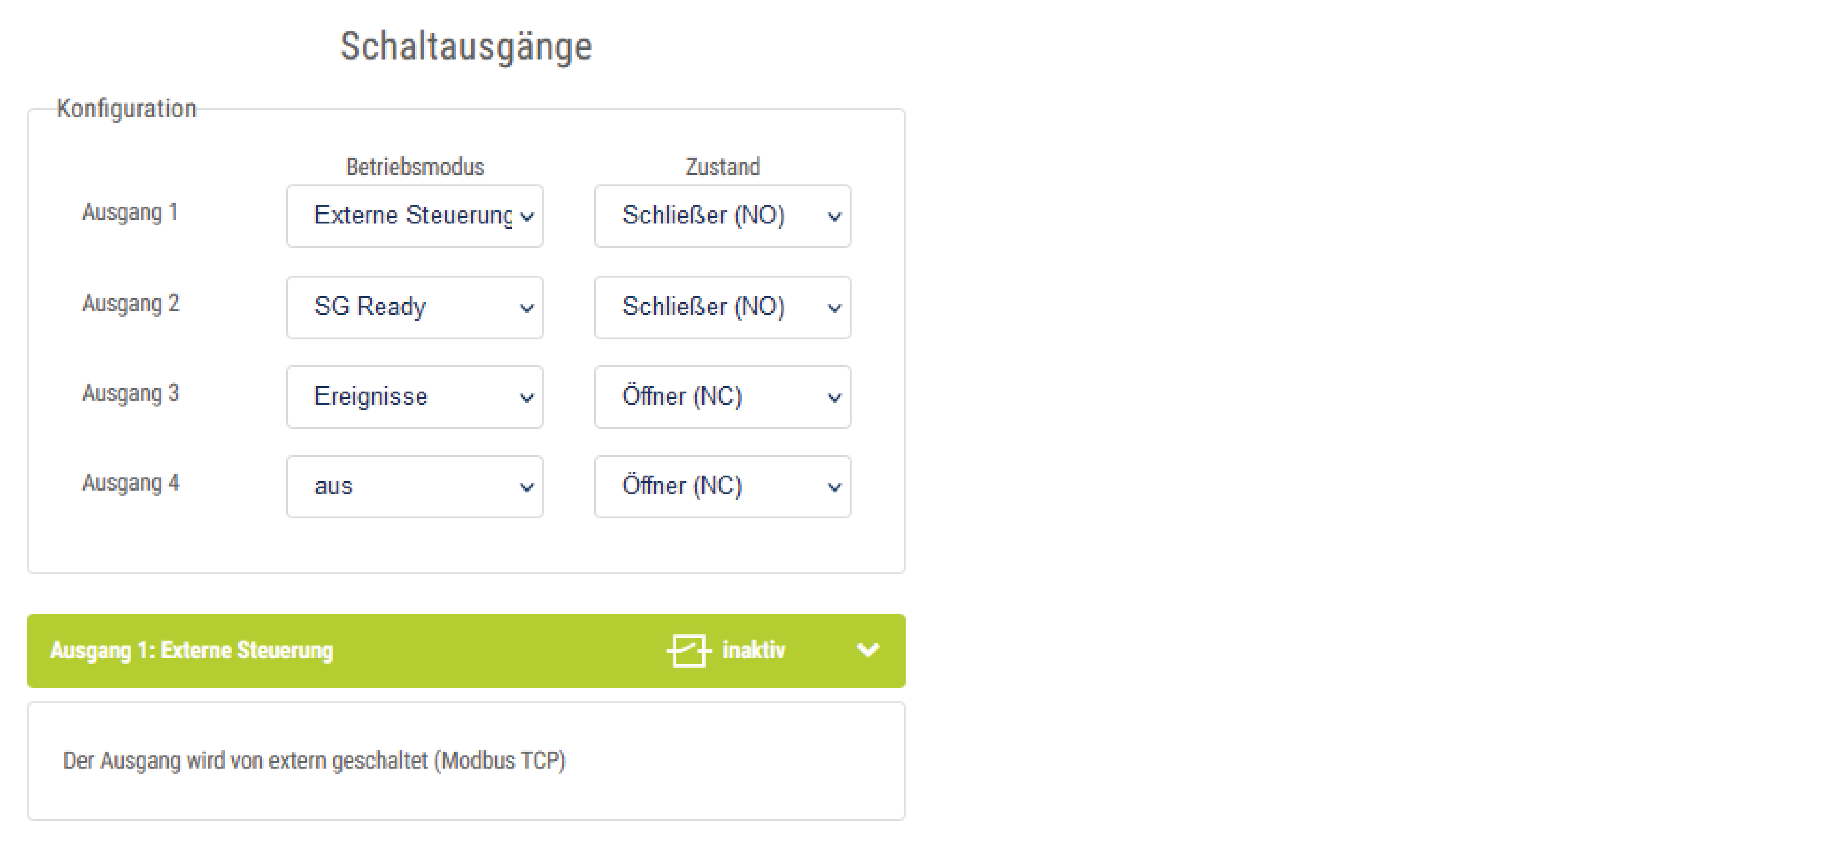Click the Modbus TCP description text
Image resolution: width=1824 pixels, height=859 pixels.
(314, 760)
